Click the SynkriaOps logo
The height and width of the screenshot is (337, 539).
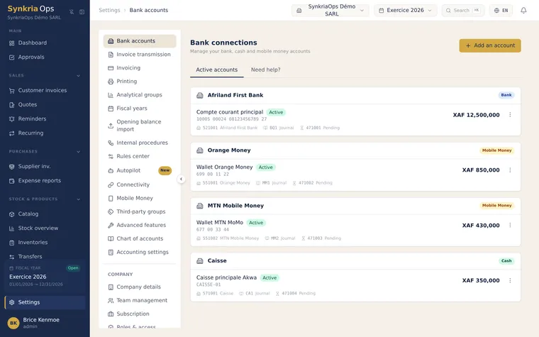click(31, 9)
